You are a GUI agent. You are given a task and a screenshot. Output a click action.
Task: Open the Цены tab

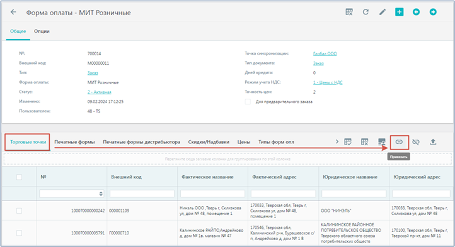pos(244,142)
